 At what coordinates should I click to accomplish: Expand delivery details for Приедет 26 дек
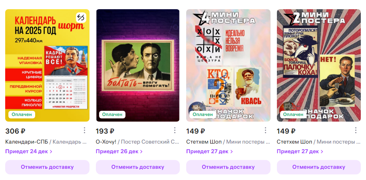[x=119, y=152]
